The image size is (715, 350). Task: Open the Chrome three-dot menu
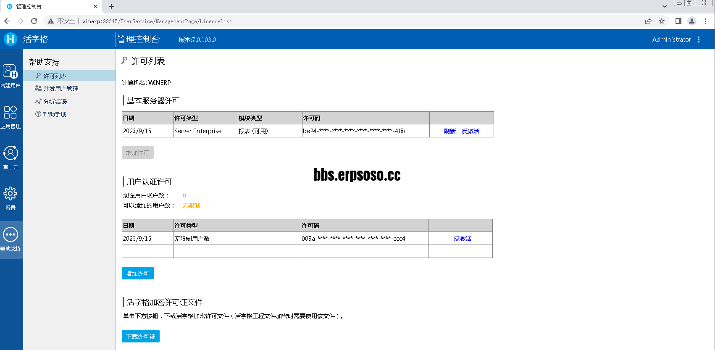[705, 21]
